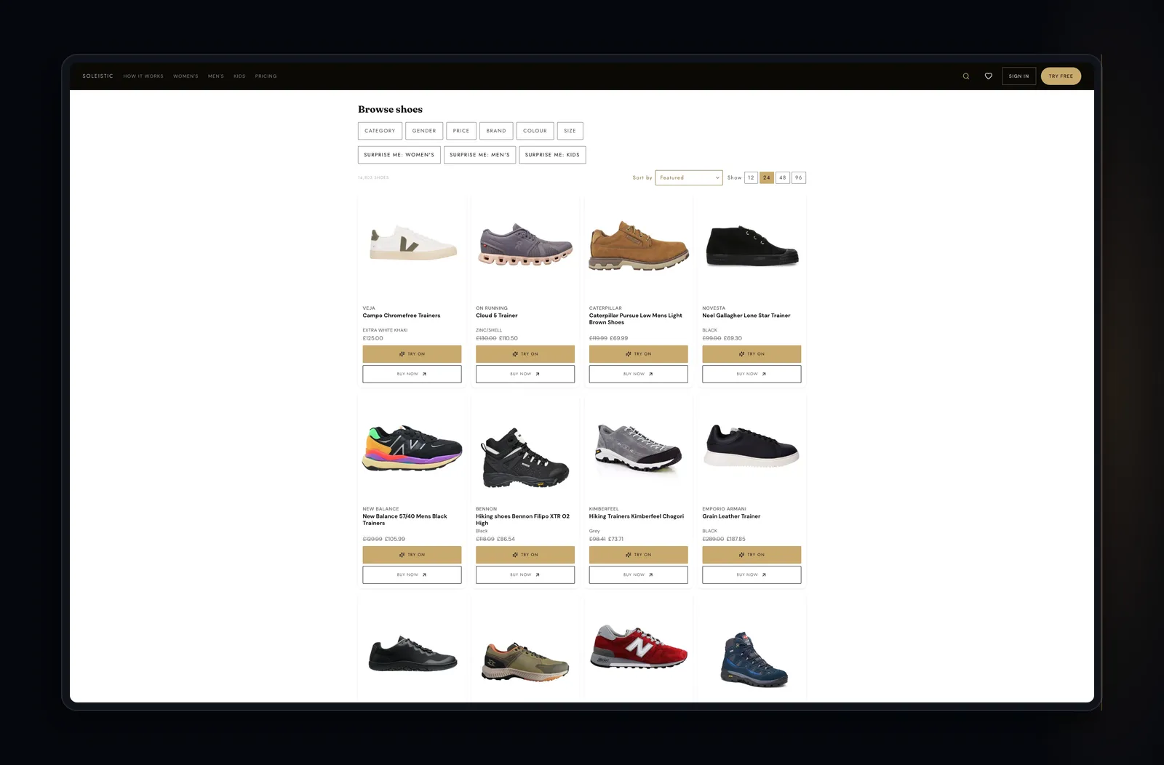Try on Kimberfeel Chogori hiking trainers
This screenshot has height=765, width=1164.
(x=638, y=555)
